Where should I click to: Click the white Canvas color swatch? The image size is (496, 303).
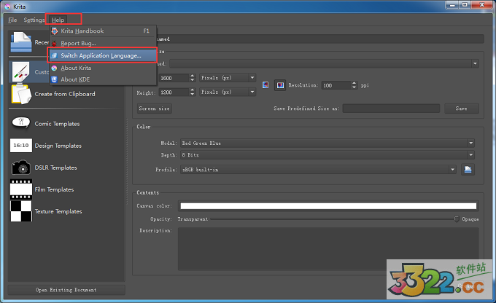pyautogui.click(x=328, y=206)
